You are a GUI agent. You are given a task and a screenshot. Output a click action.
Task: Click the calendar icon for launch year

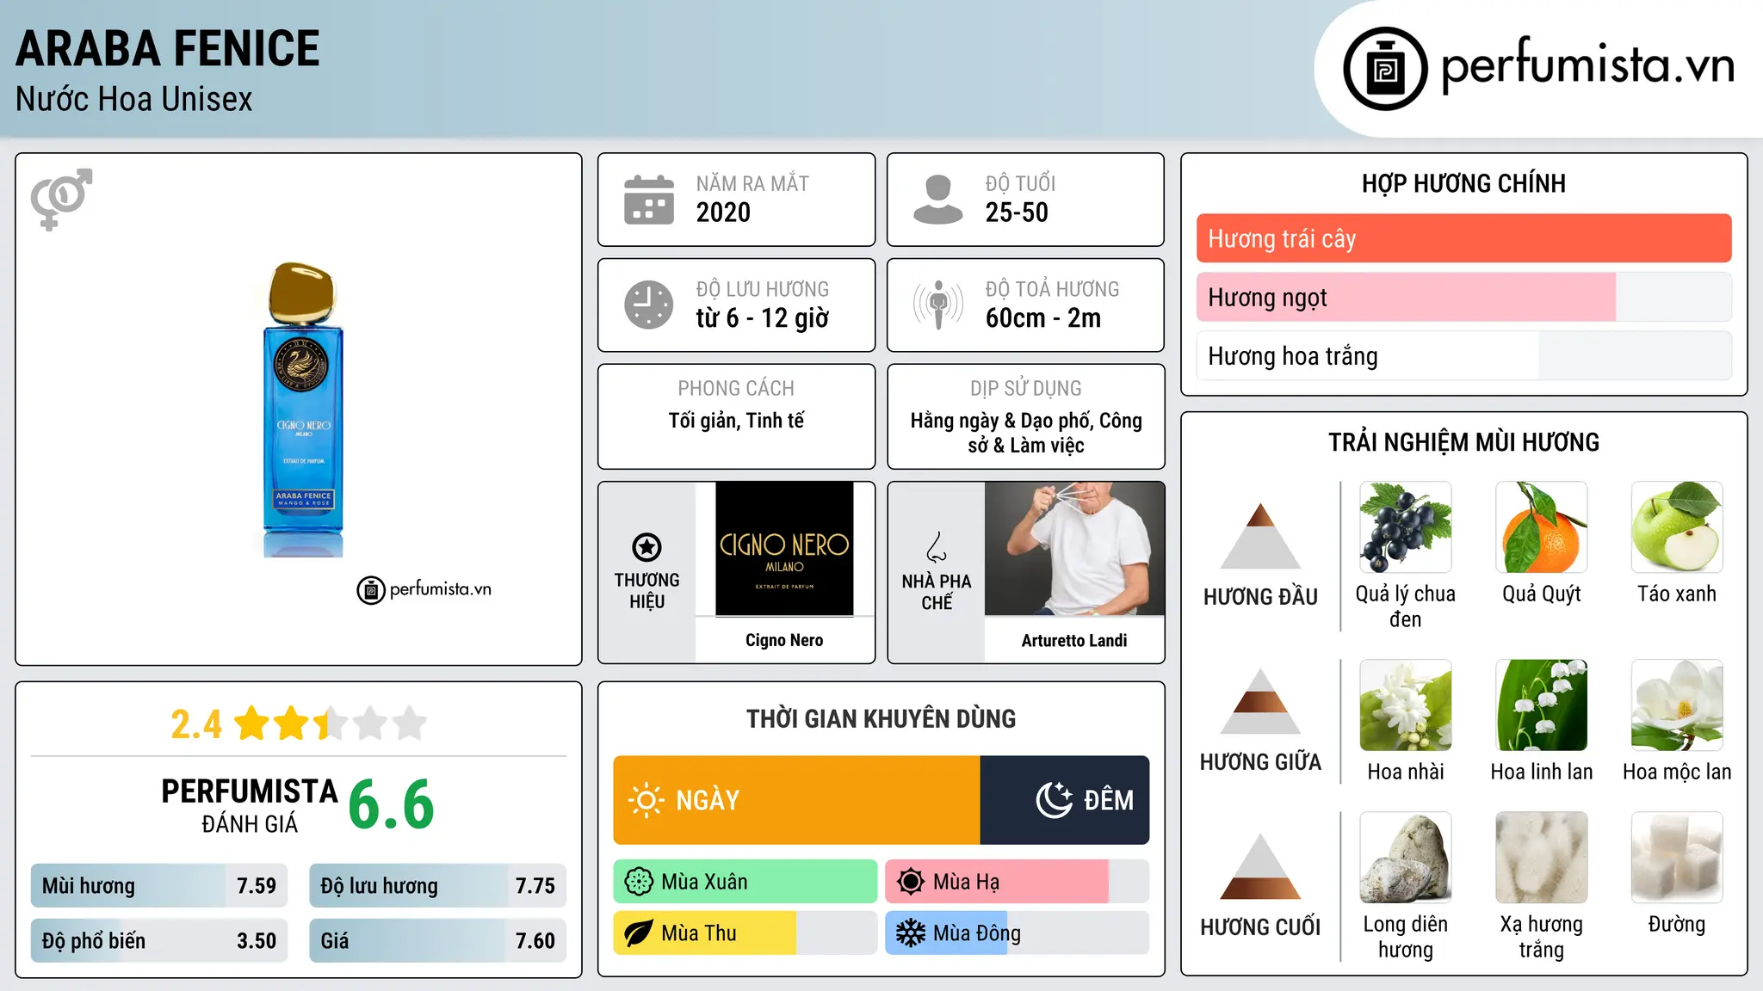pyautogui.click(x=649, y=200)
